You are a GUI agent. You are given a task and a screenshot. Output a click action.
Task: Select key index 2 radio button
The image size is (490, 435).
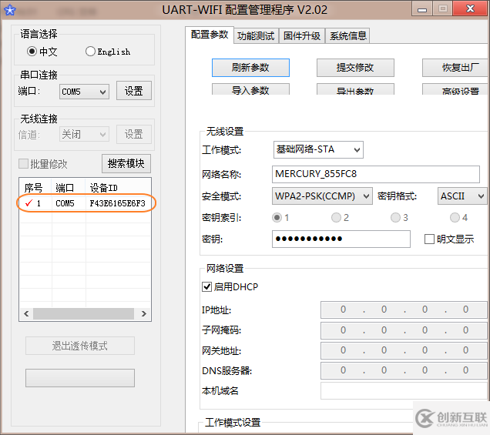[x=336, y=217]
